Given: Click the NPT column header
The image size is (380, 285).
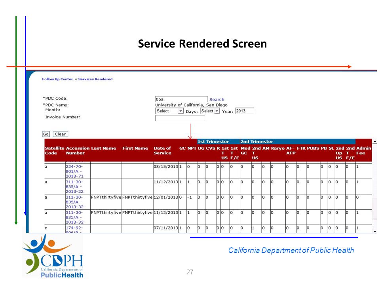Looking at the screenshot, I should tap(192, 148).
